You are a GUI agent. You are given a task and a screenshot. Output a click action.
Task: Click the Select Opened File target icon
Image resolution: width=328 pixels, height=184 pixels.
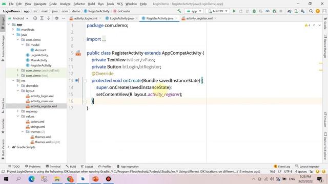point(35,18)
